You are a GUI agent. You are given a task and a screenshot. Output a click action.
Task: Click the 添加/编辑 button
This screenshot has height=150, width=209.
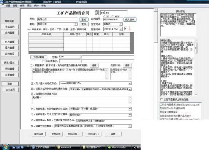[39, 57]
